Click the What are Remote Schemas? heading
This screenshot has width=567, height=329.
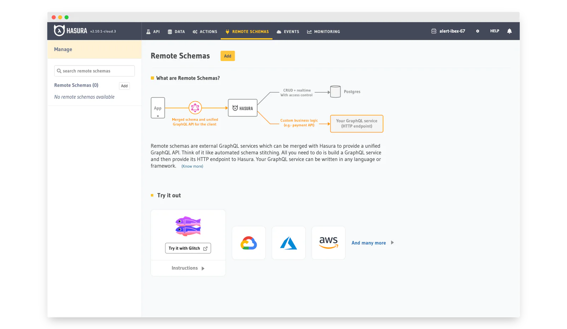click(188, 78)
